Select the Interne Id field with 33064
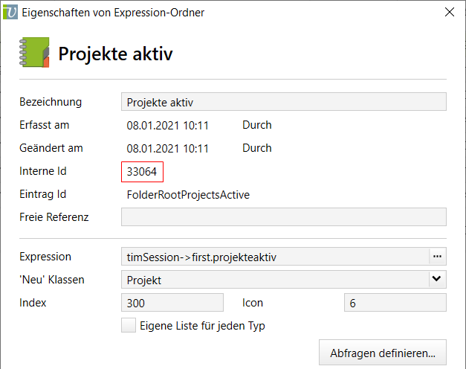This screenshot has height=369, width=466. point(142,172)
